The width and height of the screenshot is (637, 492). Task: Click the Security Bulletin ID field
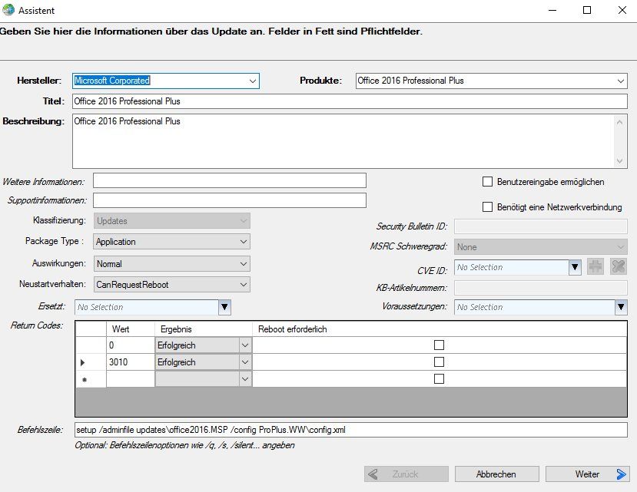pos(541,226)
